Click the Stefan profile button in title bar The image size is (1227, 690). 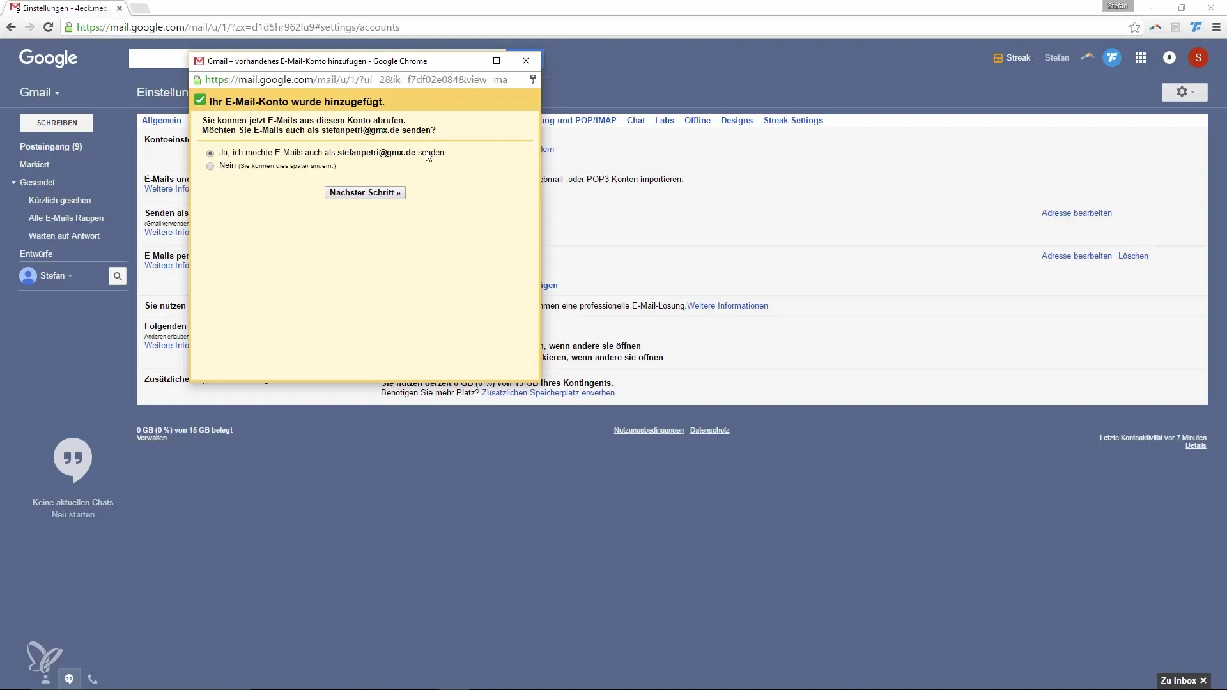click(1118, 6)
